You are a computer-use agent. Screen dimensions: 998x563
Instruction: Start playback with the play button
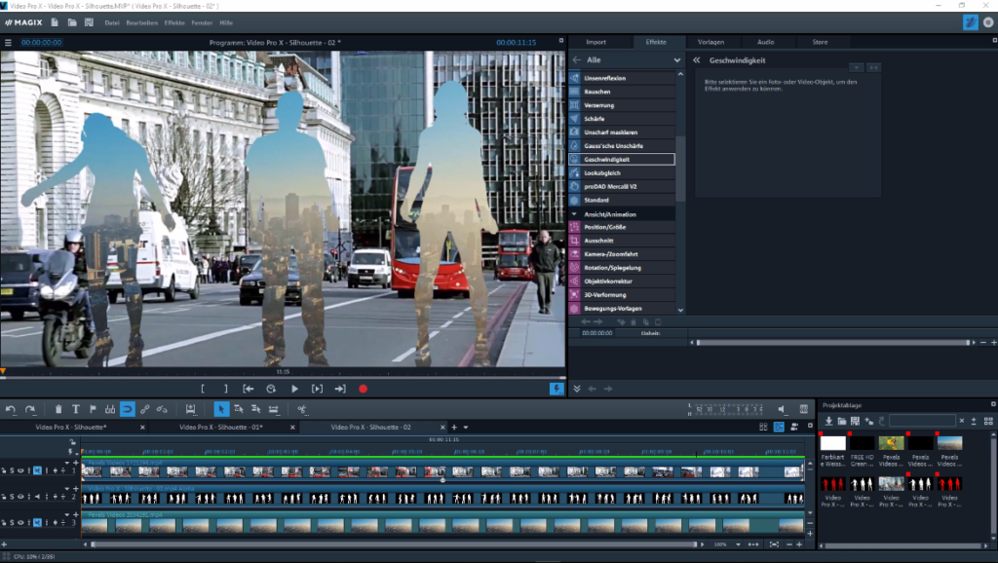pyautogui.click(x=294, y=389)
